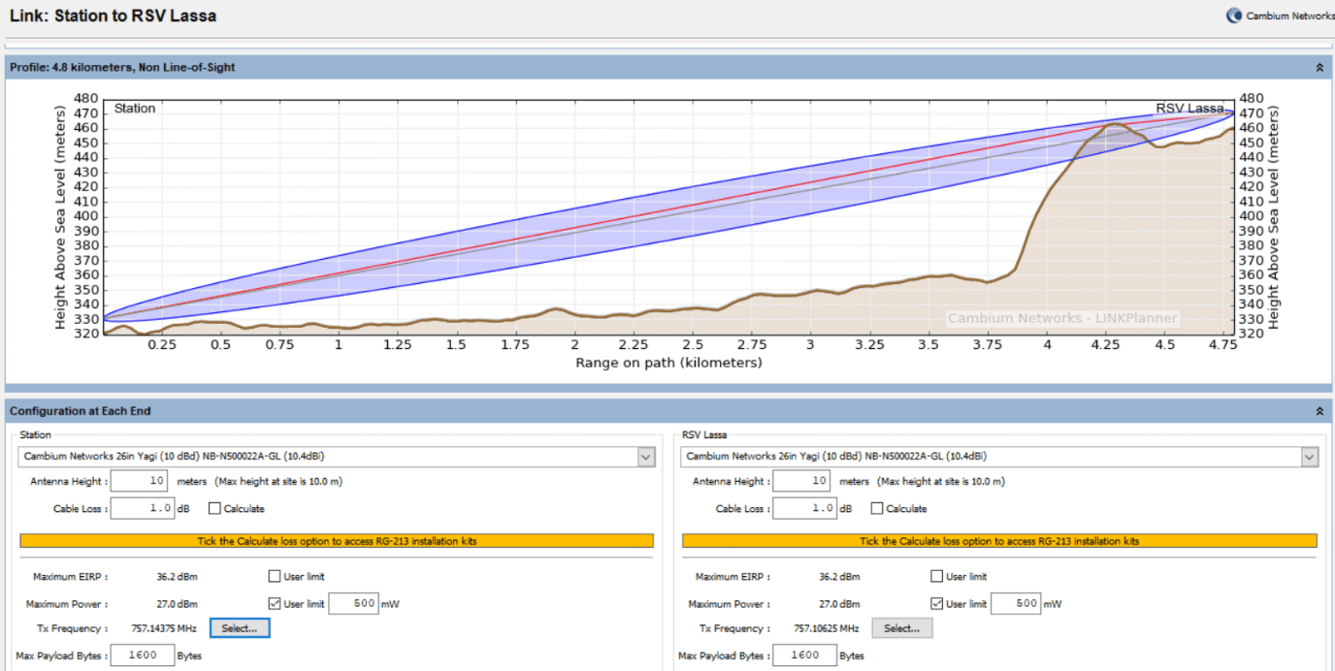Uncheck Station Maximum Power User limit
The width and height of the screenshot is (1335, 671).
[x=275, y=604]
